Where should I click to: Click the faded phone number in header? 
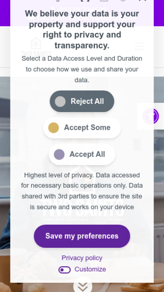click(82, 10)
